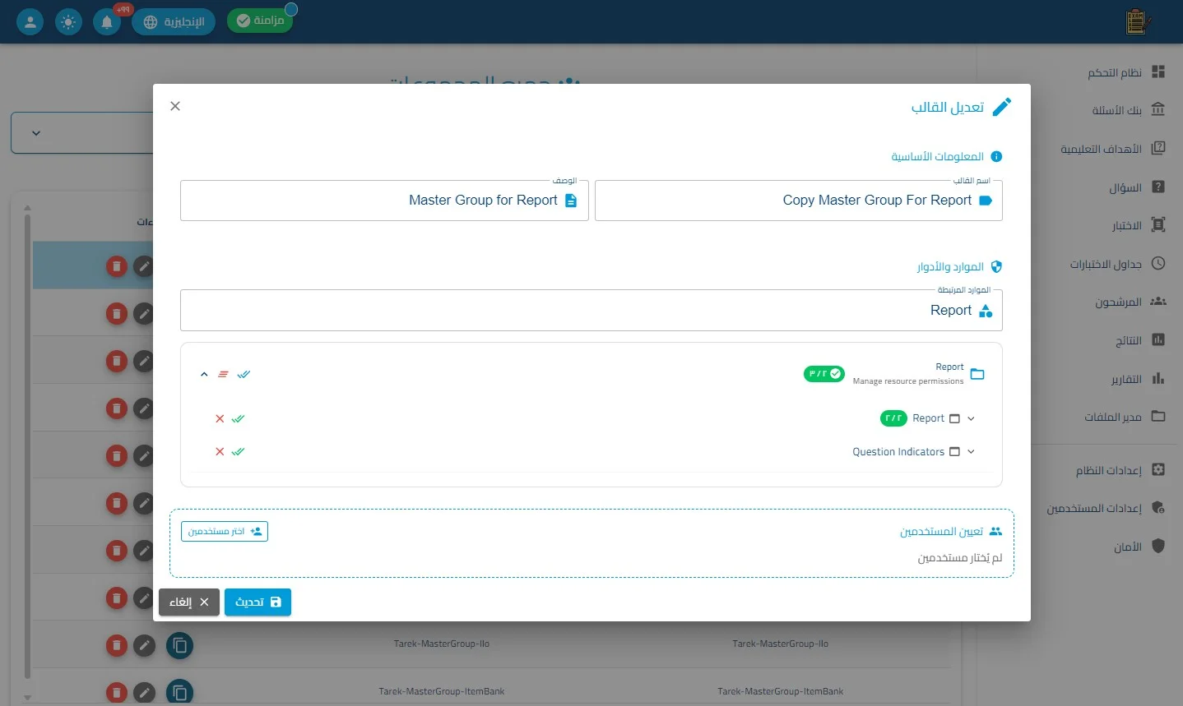Image resolution: width=1183 pixels, height=706 pixels.
Task: Toggle the light/dark theme sun icon
Action: (68, 22)
